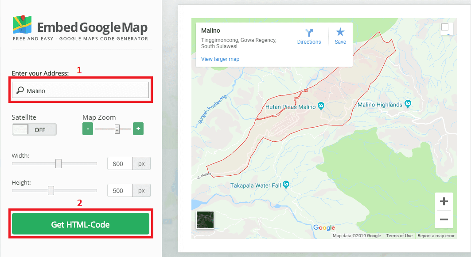Toggle the Satellite switch on
471x257 pixels.
34,129
